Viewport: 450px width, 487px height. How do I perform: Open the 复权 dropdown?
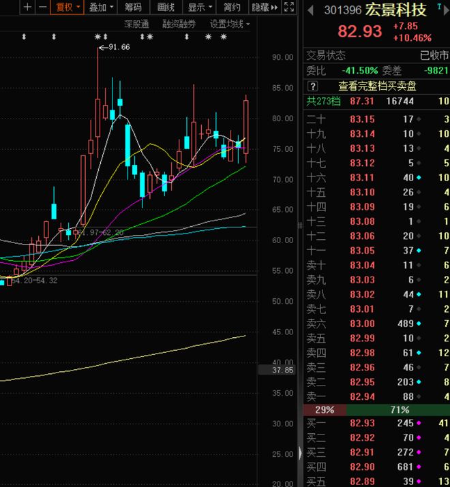[x=67, y=7]
